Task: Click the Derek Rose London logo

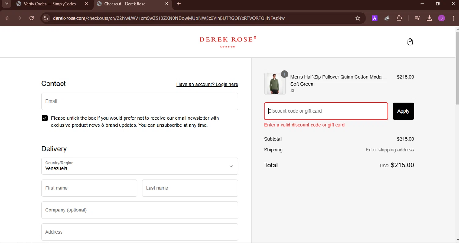Action: [228, 42]
